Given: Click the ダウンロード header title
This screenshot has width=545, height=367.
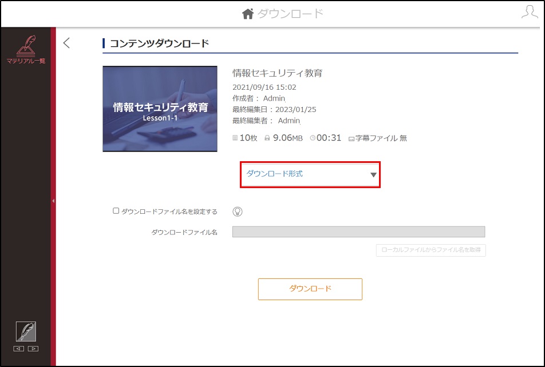Looking at the screenshot, I should click(x=290, y=14).
